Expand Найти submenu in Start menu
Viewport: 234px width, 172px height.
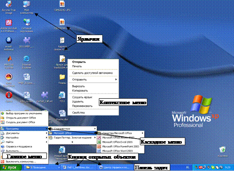click(x=24, y=142)
